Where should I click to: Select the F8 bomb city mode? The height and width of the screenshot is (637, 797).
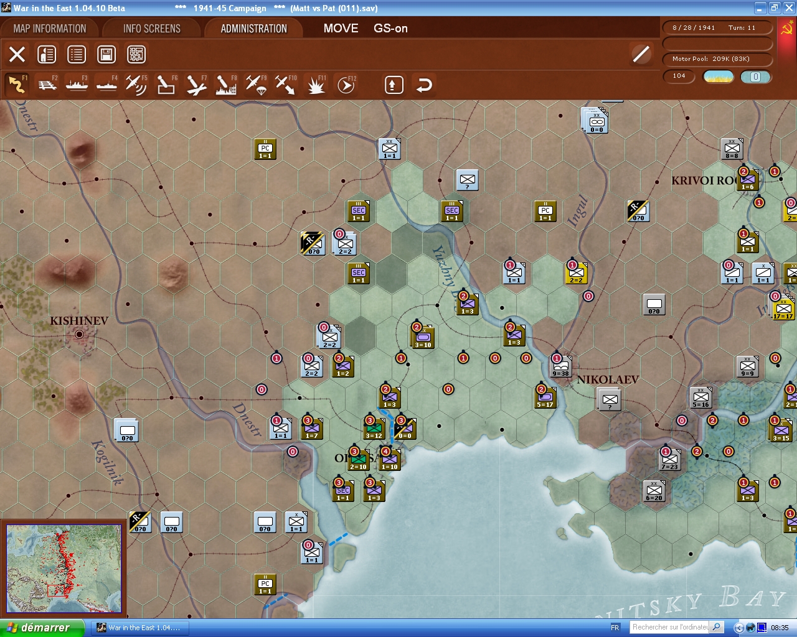226,85
